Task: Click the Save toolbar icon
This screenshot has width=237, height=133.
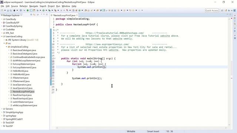Action: (x=8, y=10)
